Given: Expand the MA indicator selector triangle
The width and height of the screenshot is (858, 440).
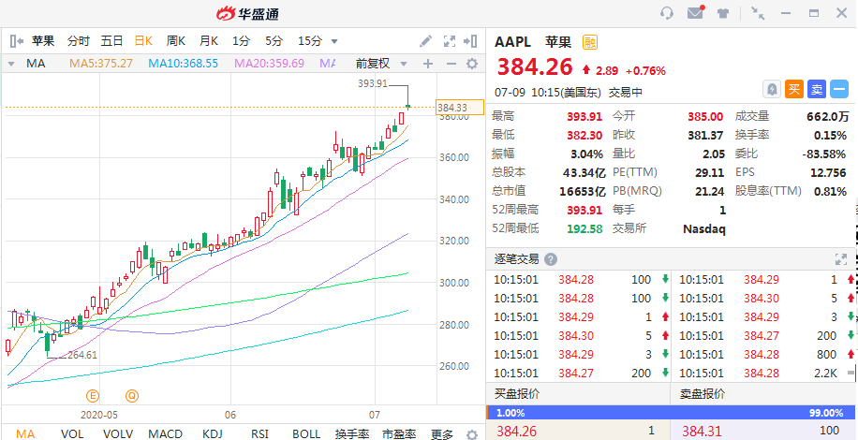Looking at the screenshot, I should pos(10,64).
